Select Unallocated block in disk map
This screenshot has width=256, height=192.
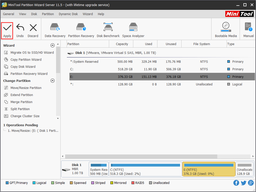(245, 169)
